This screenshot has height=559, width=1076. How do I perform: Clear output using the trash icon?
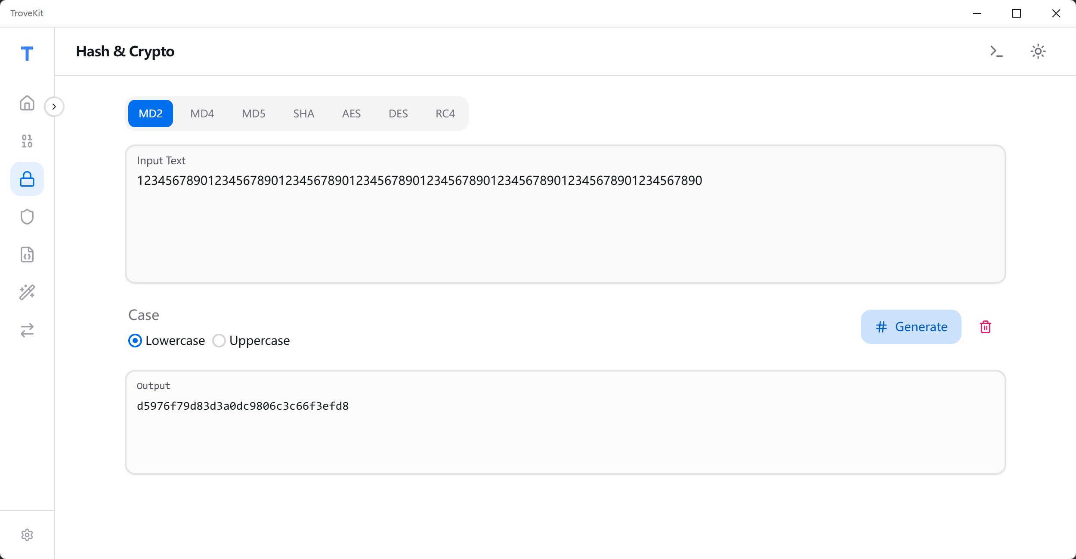point(986,327)
